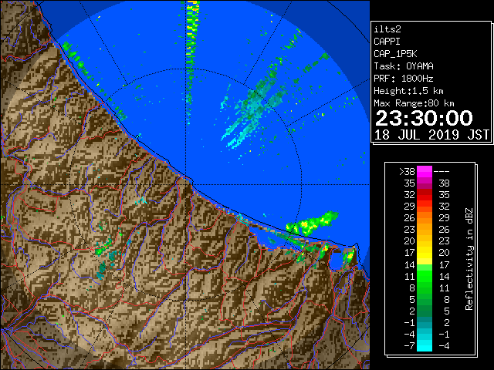Click the '>38' legend label
This screenshot has width=494, height=370.
[407, 172]
